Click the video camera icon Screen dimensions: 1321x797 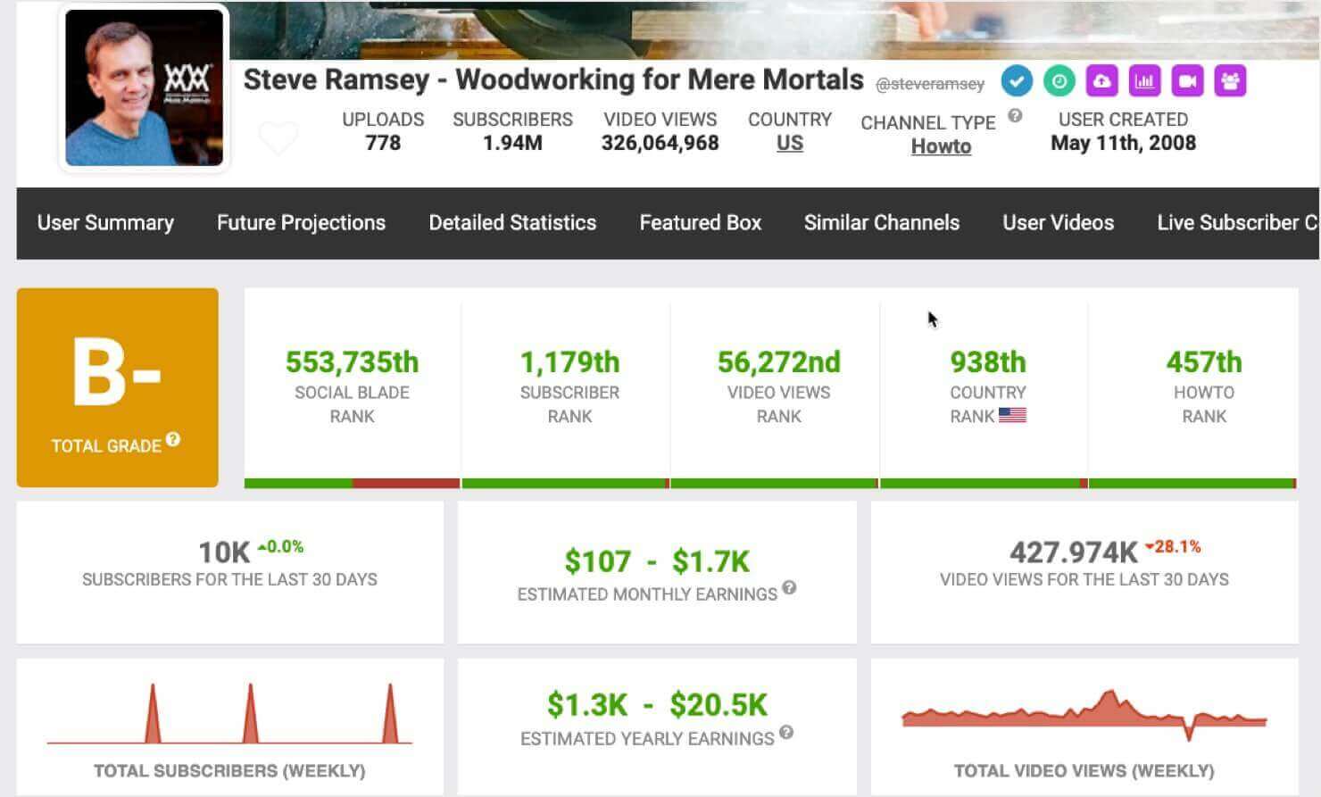1188,80
